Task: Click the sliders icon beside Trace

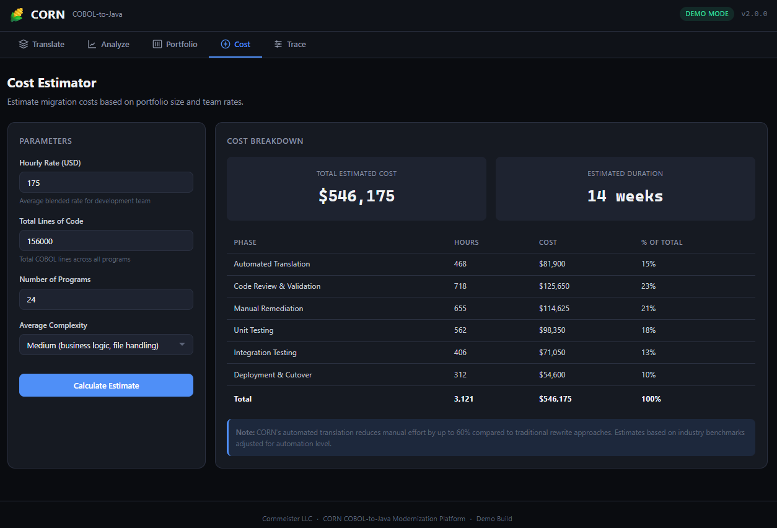Action: 277,44
